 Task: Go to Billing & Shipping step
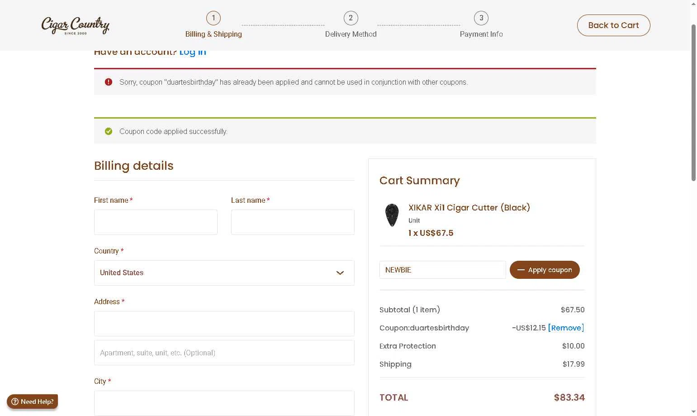pos(213,34)
